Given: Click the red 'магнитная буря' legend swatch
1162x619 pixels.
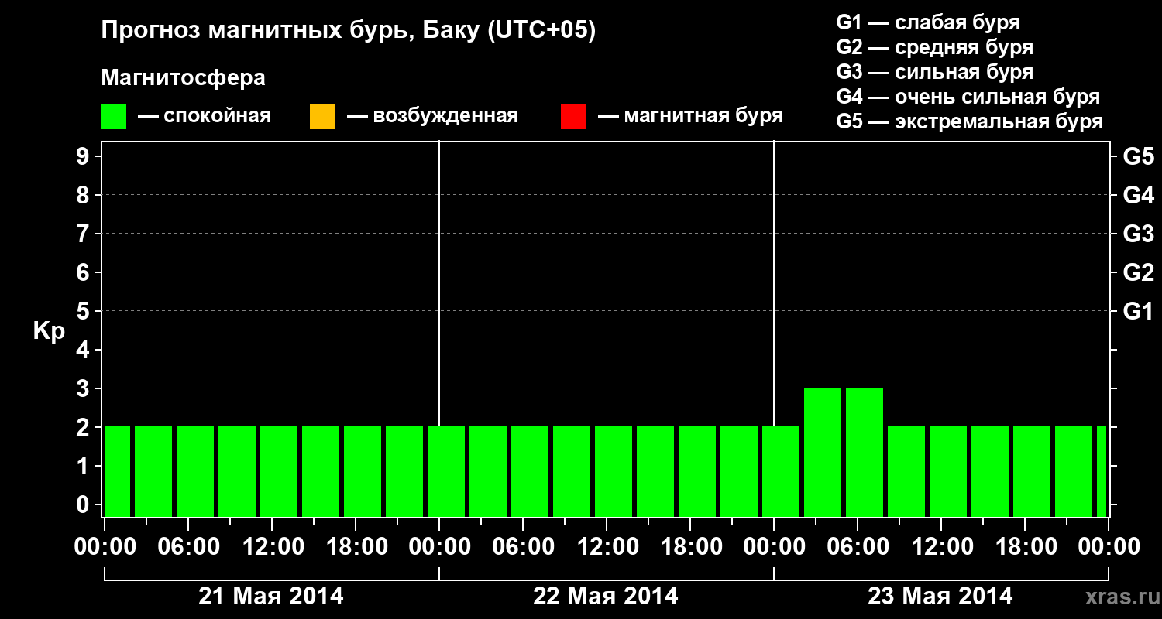Looking at the screenshot, I should 573,117.
